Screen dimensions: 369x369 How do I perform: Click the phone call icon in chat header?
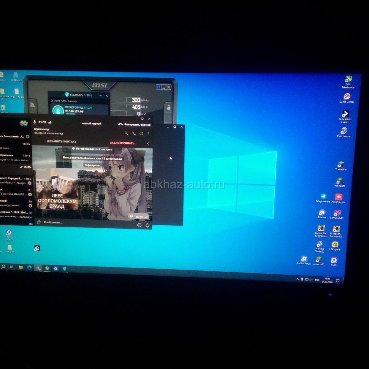(134, 133)
